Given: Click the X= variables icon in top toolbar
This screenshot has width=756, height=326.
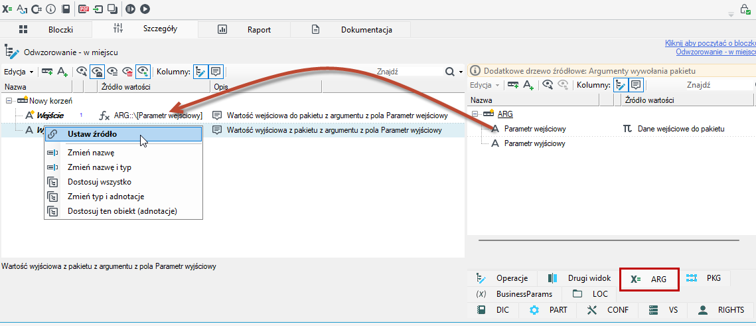Looking at the screenshot, I should click(7, 9).
